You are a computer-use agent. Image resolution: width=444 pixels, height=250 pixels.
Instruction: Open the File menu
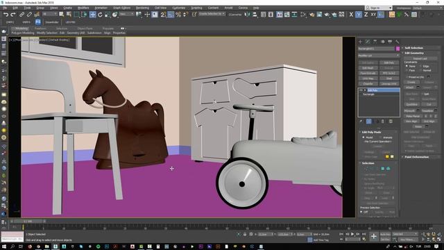(x=5, y=8)
